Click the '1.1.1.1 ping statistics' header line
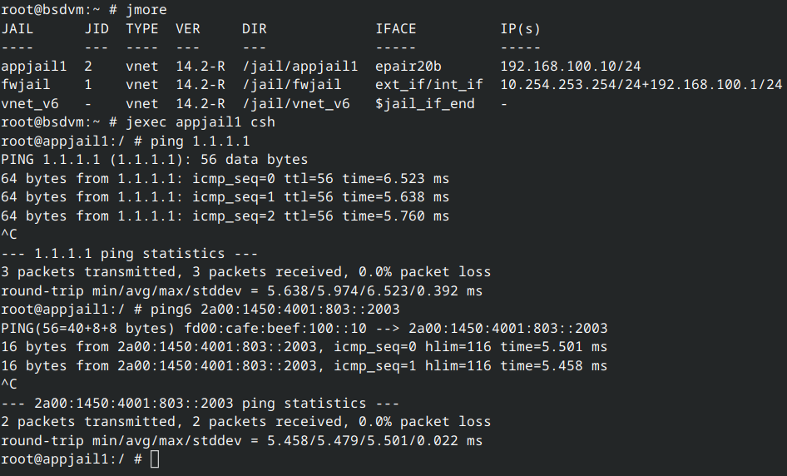The height and width of the screenshot is (476, 787). [x=112, y=254]
